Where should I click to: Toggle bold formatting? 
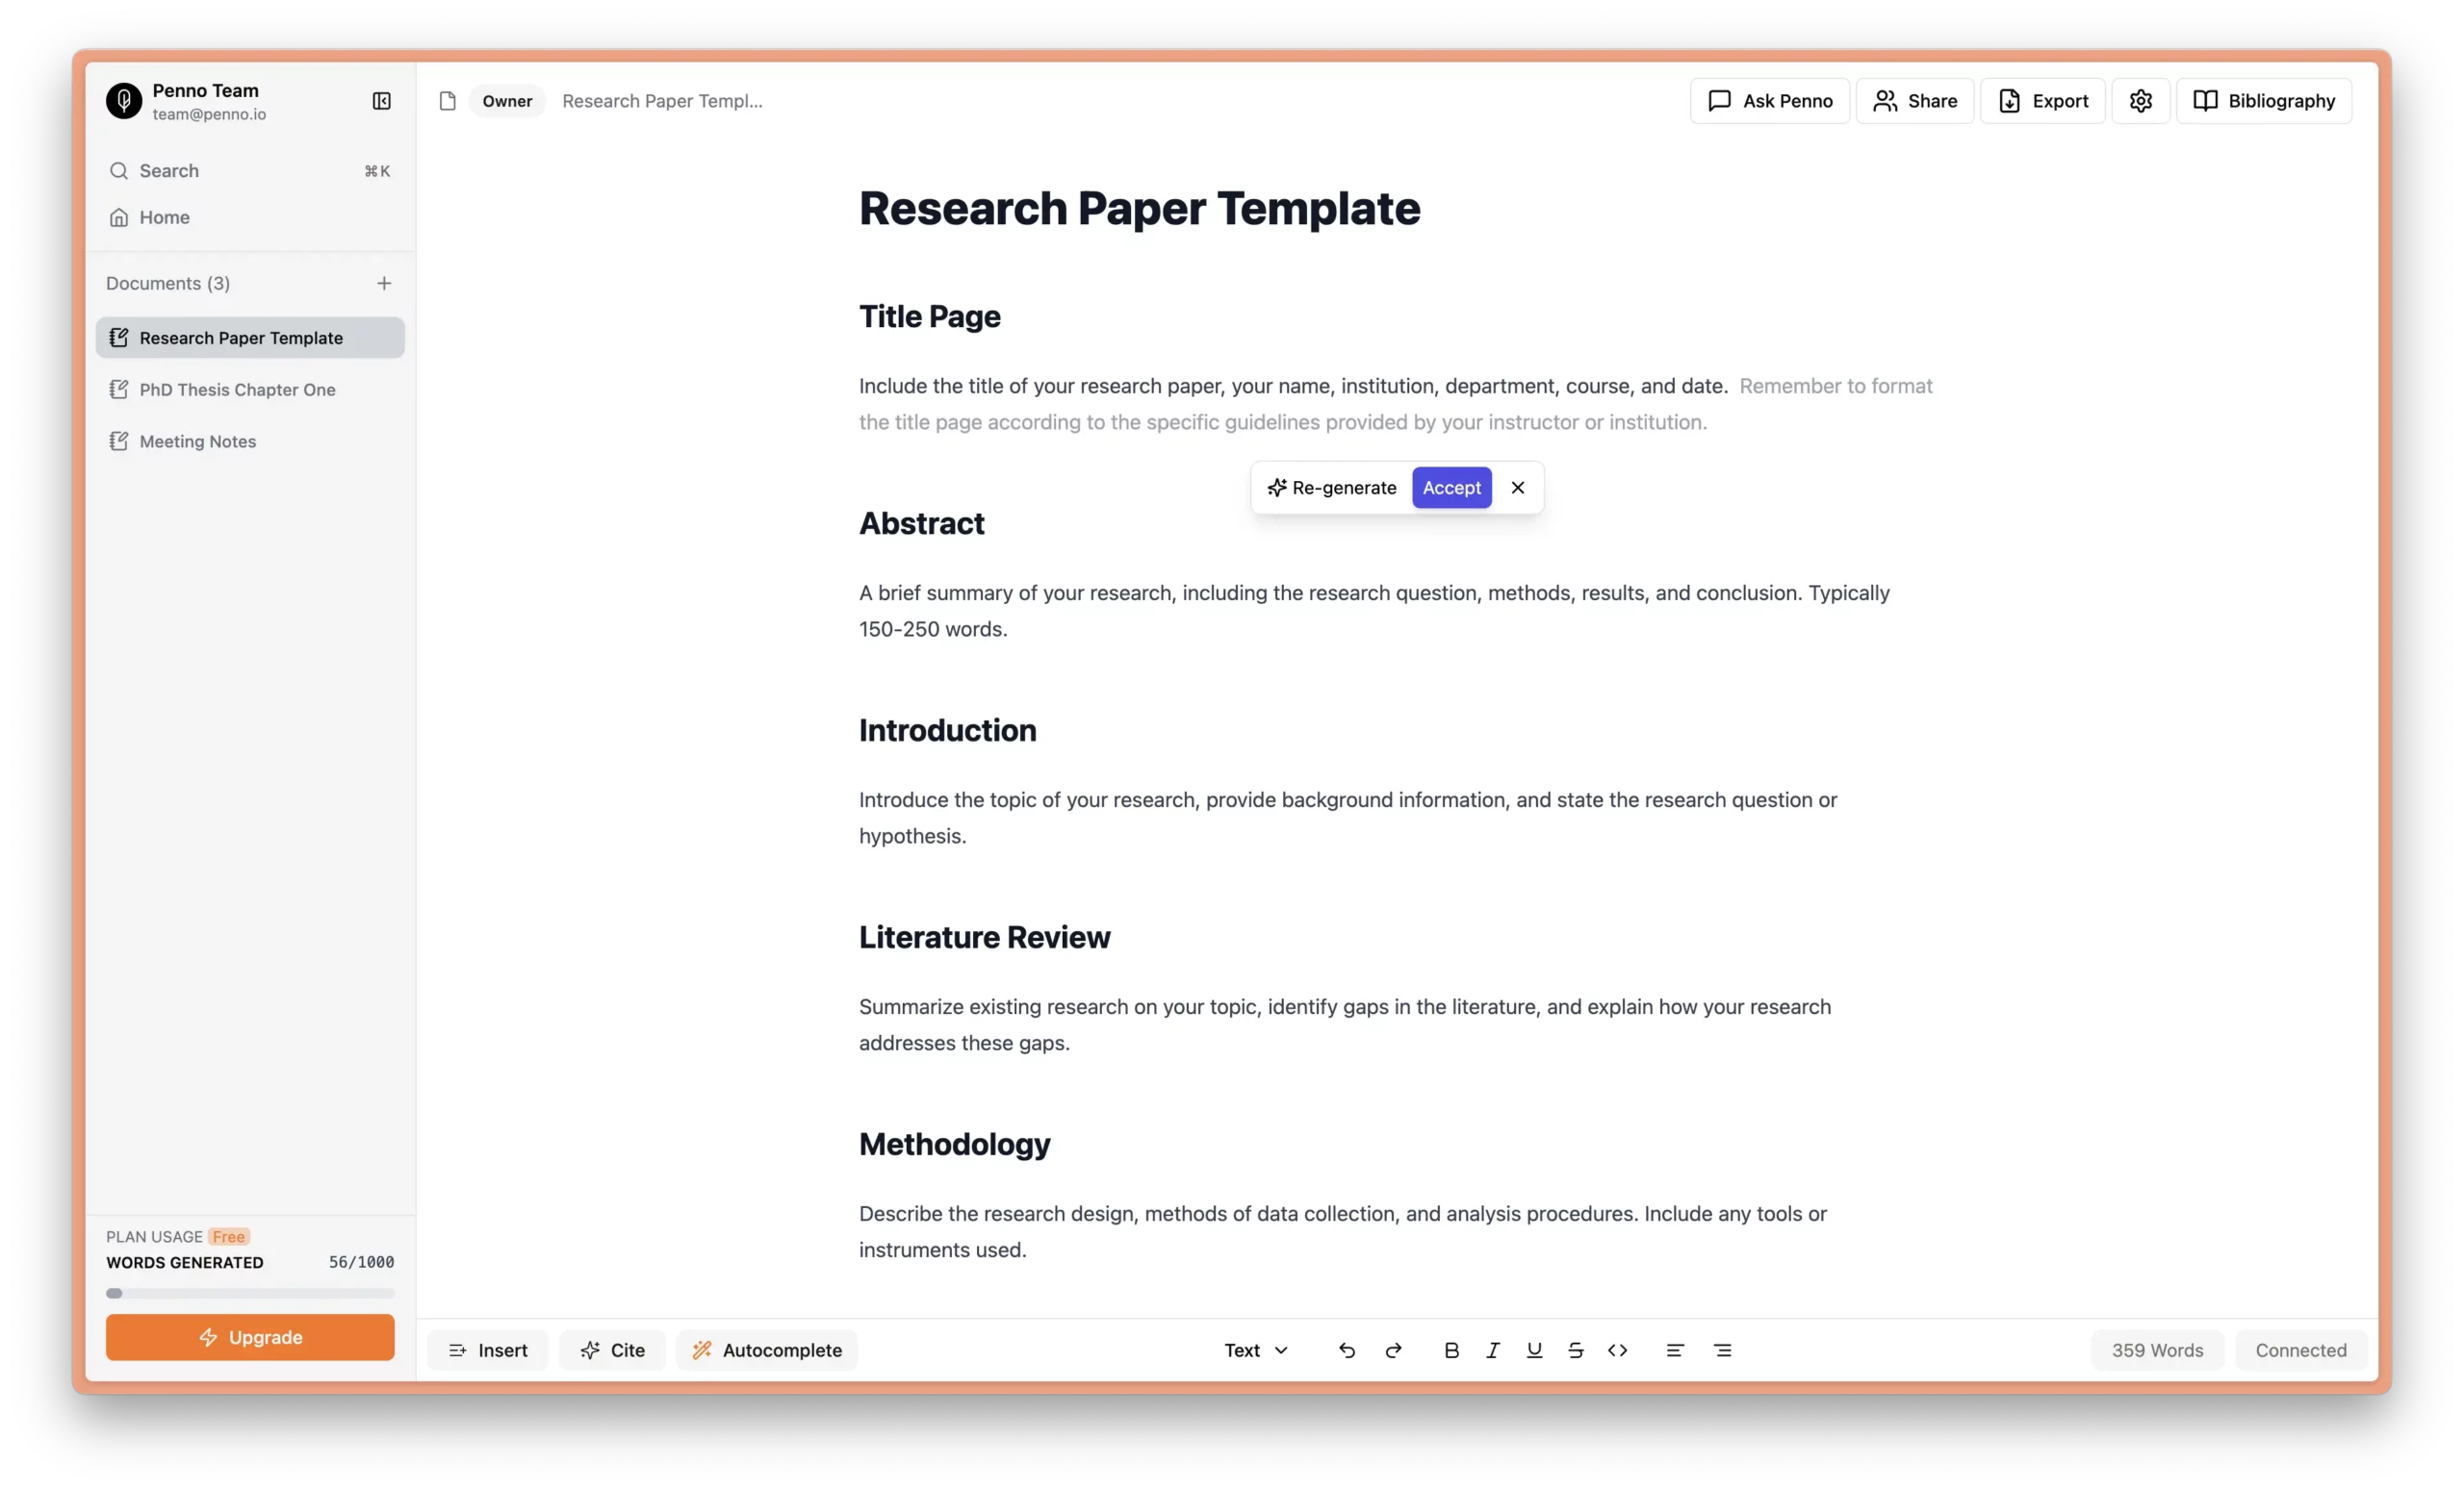[1451, 1351]
